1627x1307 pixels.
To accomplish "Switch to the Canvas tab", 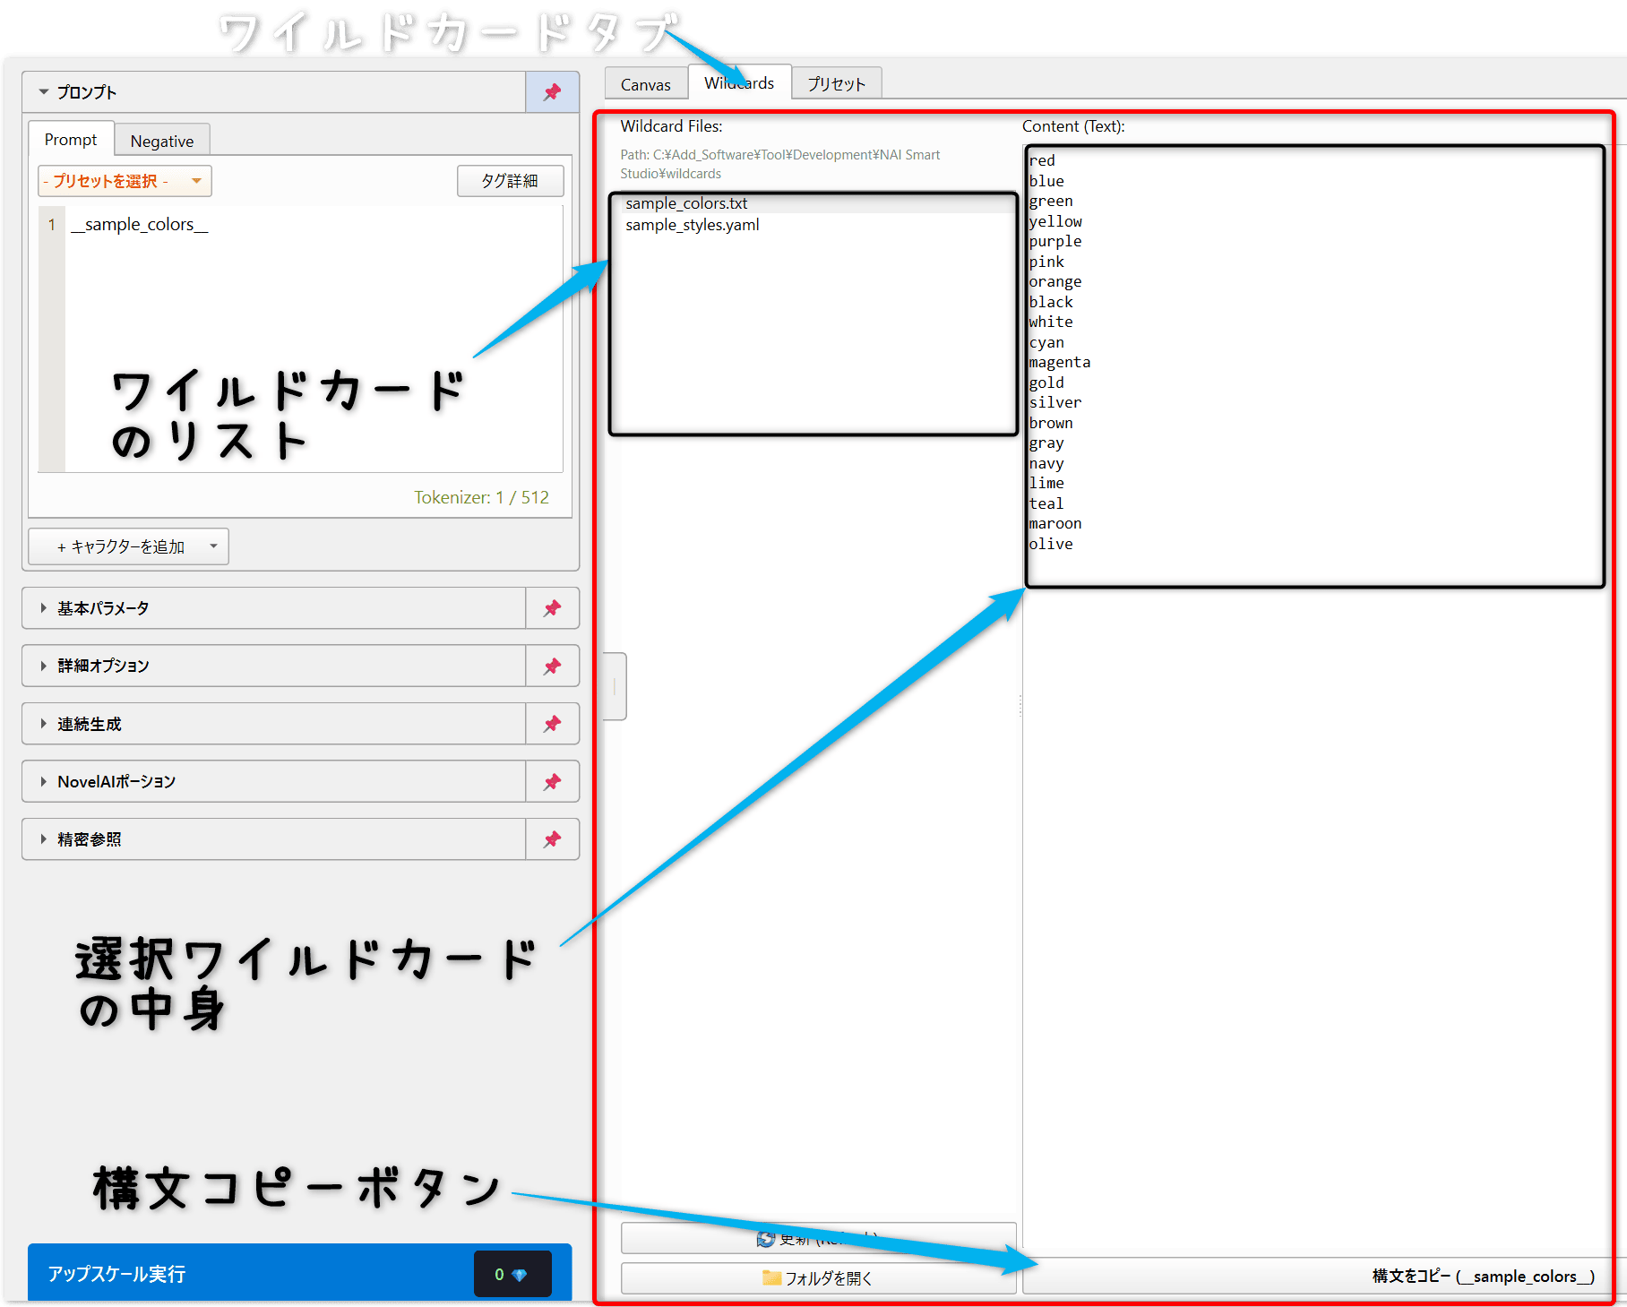I will point(645,82).
